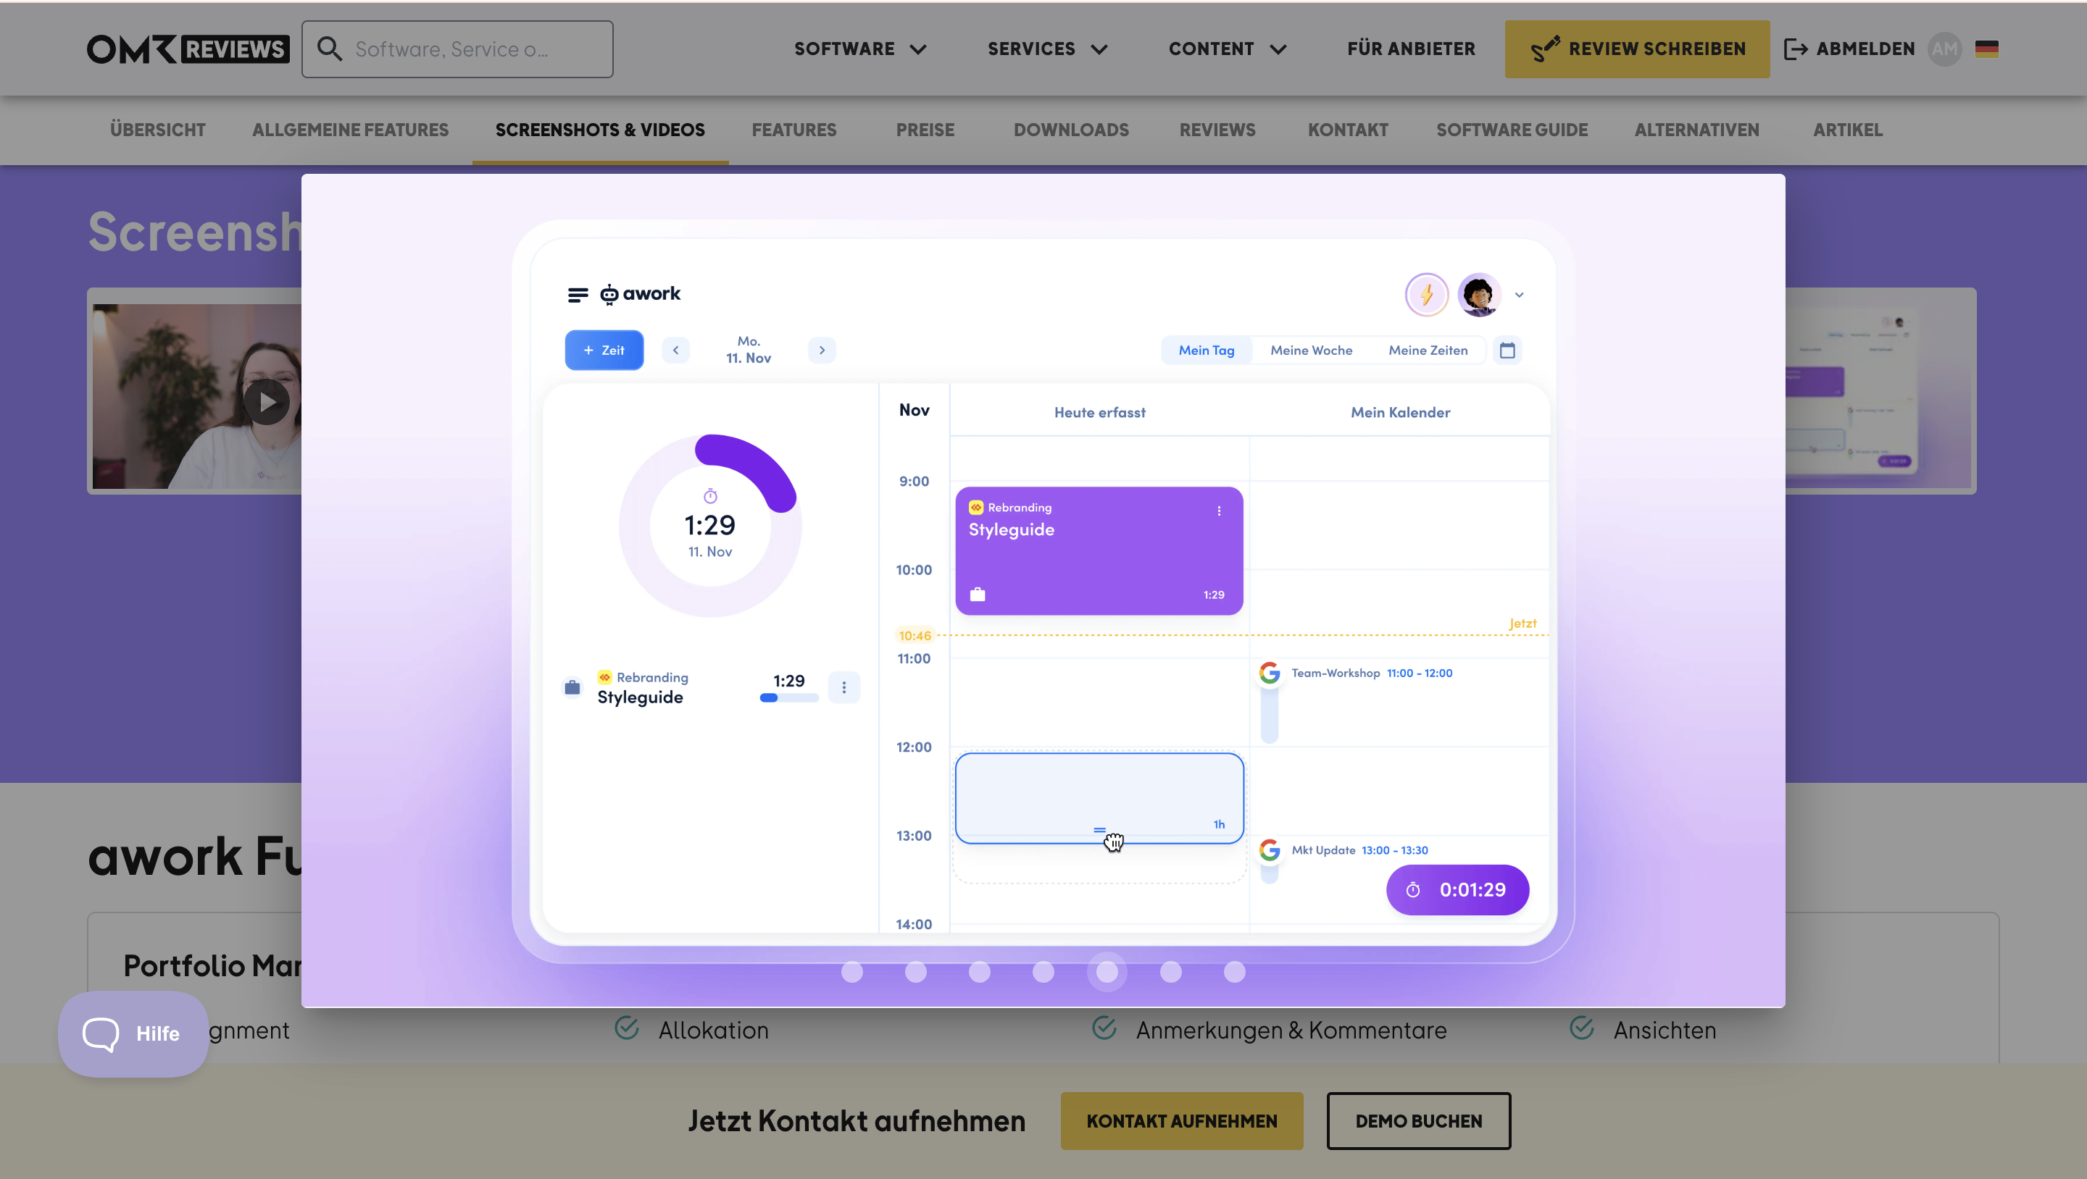Open three-dot menu beside Styleguide 1:29 entry
The image size is (2087, 1179).
click(843, 687)
